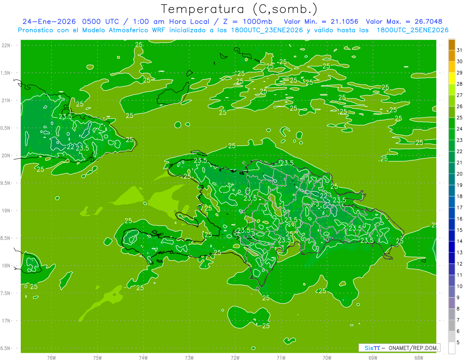The image size is (470, 363).
Task: Click the '5' value on color scale
Action: [458, 343]
